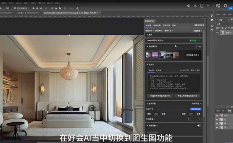This screenshot has width=233, height=143.
Task: Select the fifth warm beige style thumbnail
Action: click(x=176, y=55)
